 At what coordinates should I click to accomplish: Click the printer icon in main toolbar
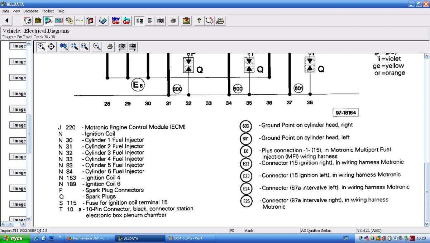pos(173,20)
